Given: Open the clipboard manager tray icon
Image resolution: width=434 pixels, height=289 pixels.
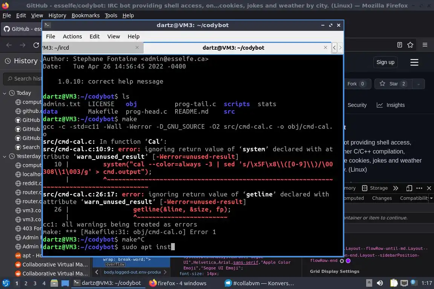Looking at the screenshot, I should [394, 283].
